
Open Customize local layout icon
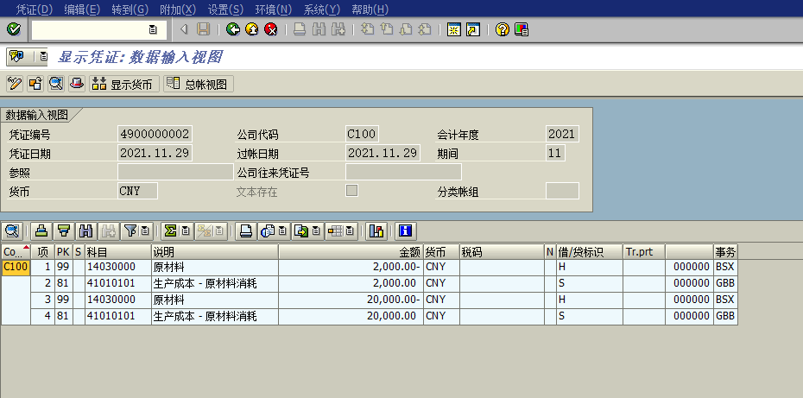(522, 29)
